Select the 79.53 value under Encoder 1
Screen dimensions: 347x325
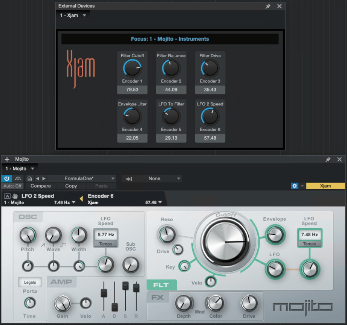tap(132, 90)
